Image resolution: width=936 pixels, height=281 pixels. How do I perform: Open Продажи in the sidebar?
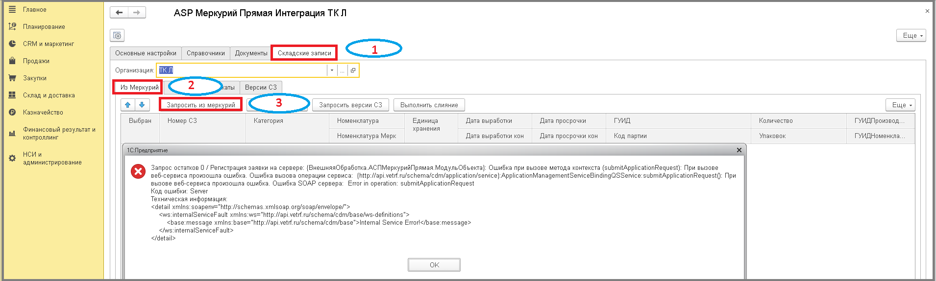click(36, 61)
